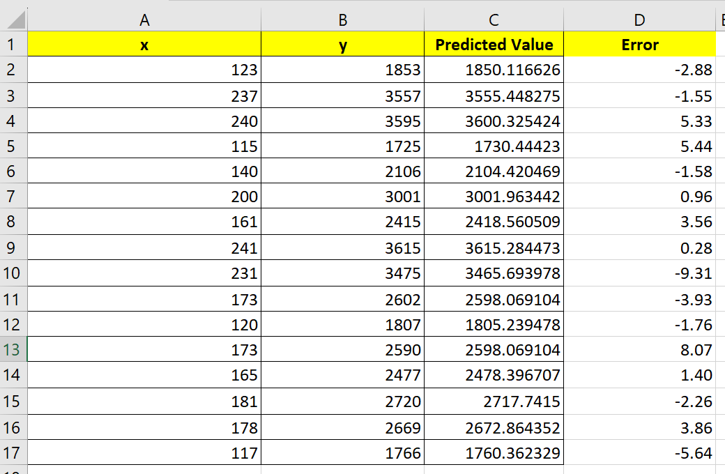Select row 17 by clicking its row number
The image size is (725, 474).
pyautogui.click(x=11, y=452)
